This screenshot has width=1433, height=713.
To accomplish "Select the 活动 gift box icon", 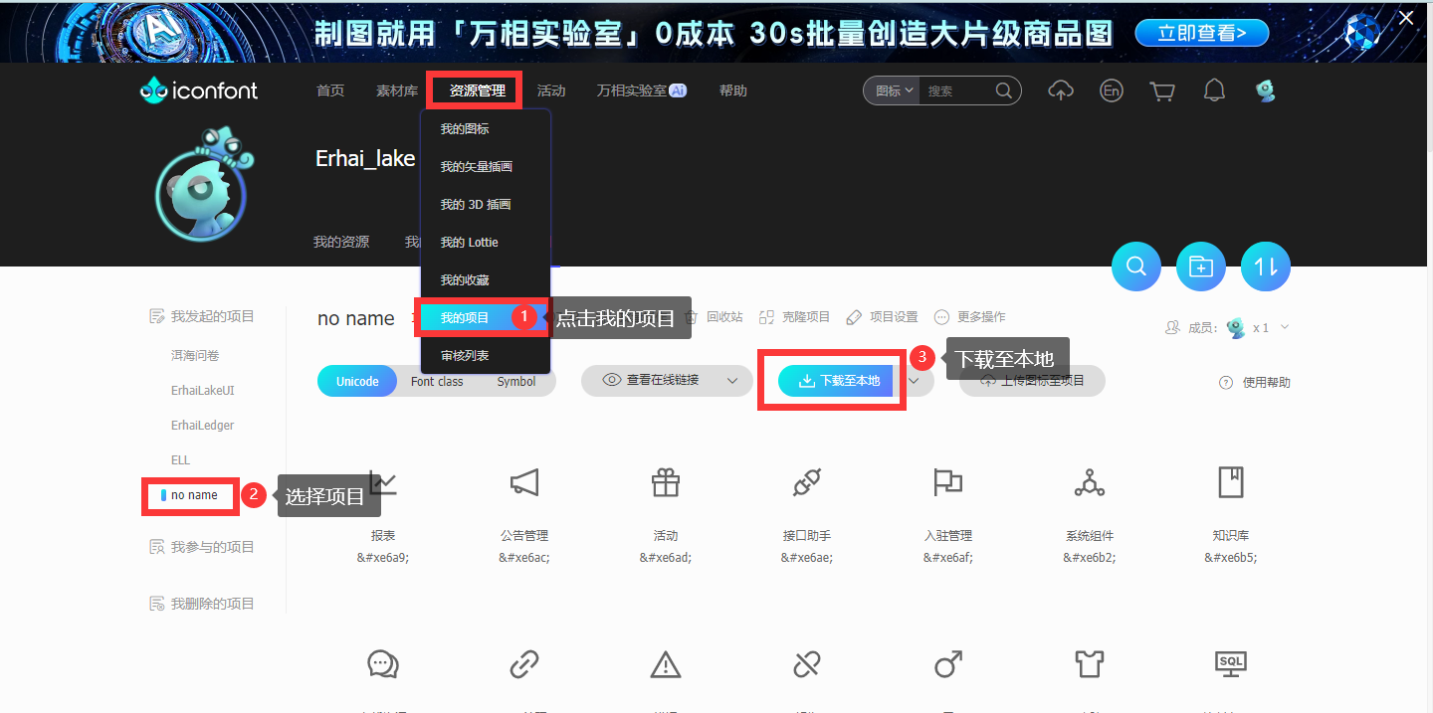I will (666, 483).
